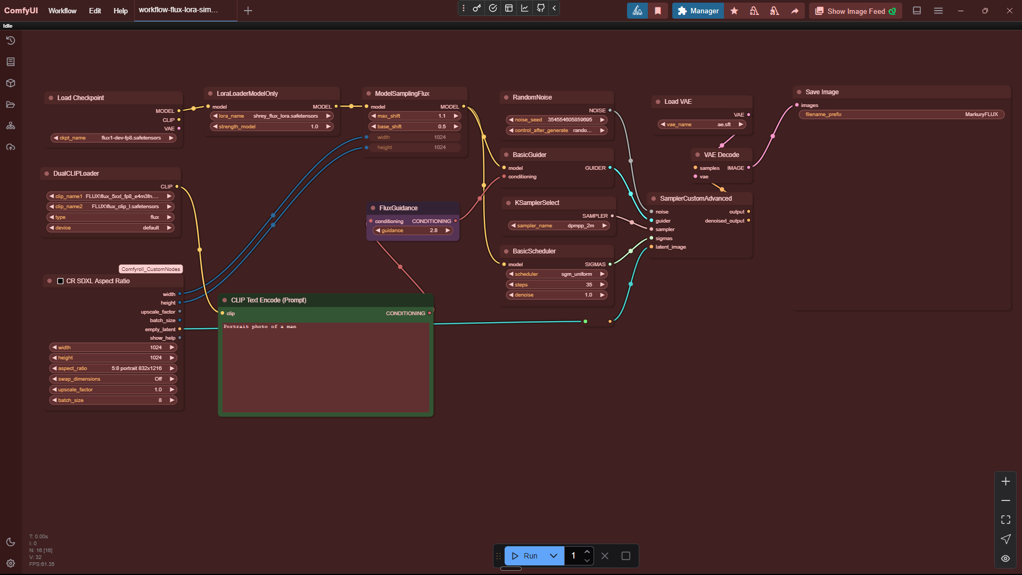Click the paper plane canvas icon
This screenshot has height=575, width=1022.
1005,539
